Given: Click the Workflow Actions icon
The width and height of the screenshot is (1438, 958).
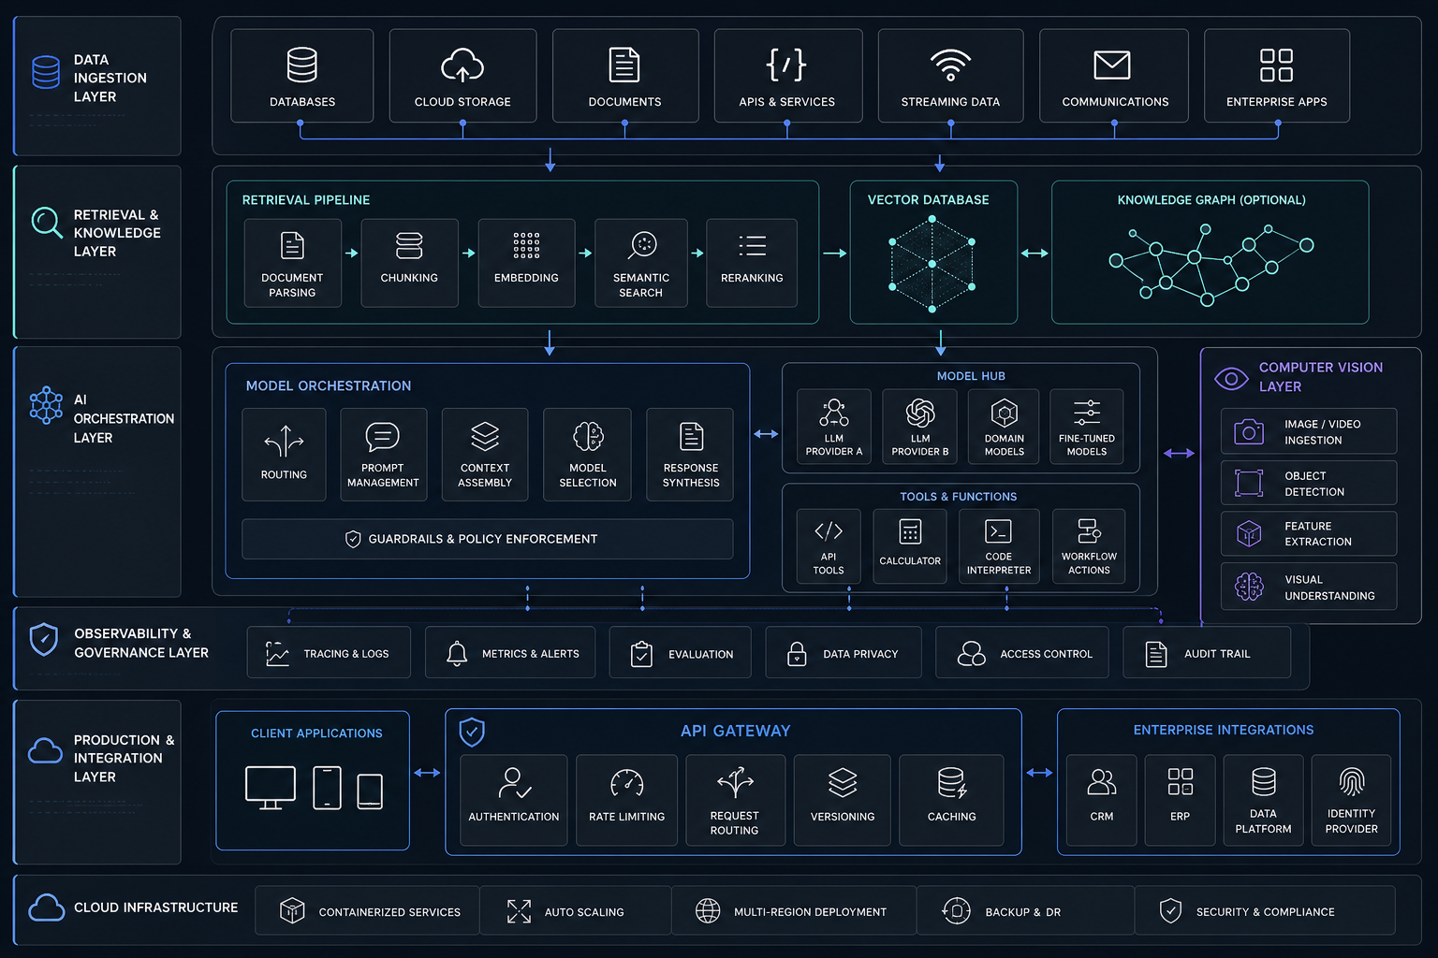Looking at the screenshot, I should (1089, 531).
